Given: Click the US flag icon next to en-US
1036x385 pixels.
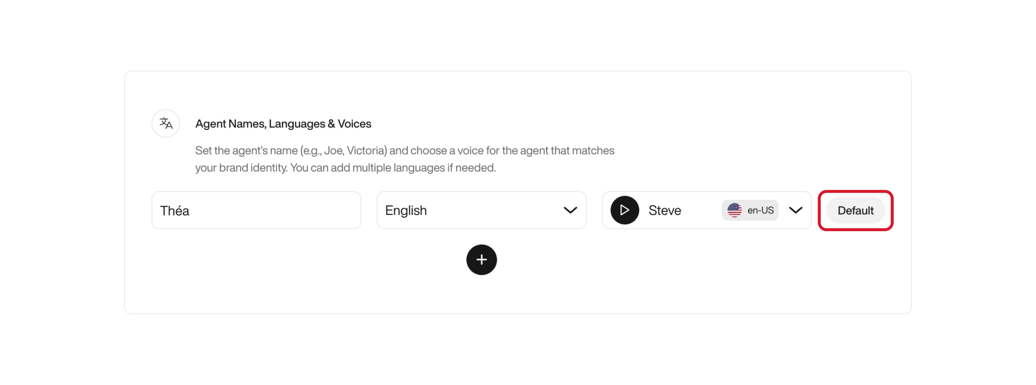Looking at the screenshot, I should tap(735, 210).
